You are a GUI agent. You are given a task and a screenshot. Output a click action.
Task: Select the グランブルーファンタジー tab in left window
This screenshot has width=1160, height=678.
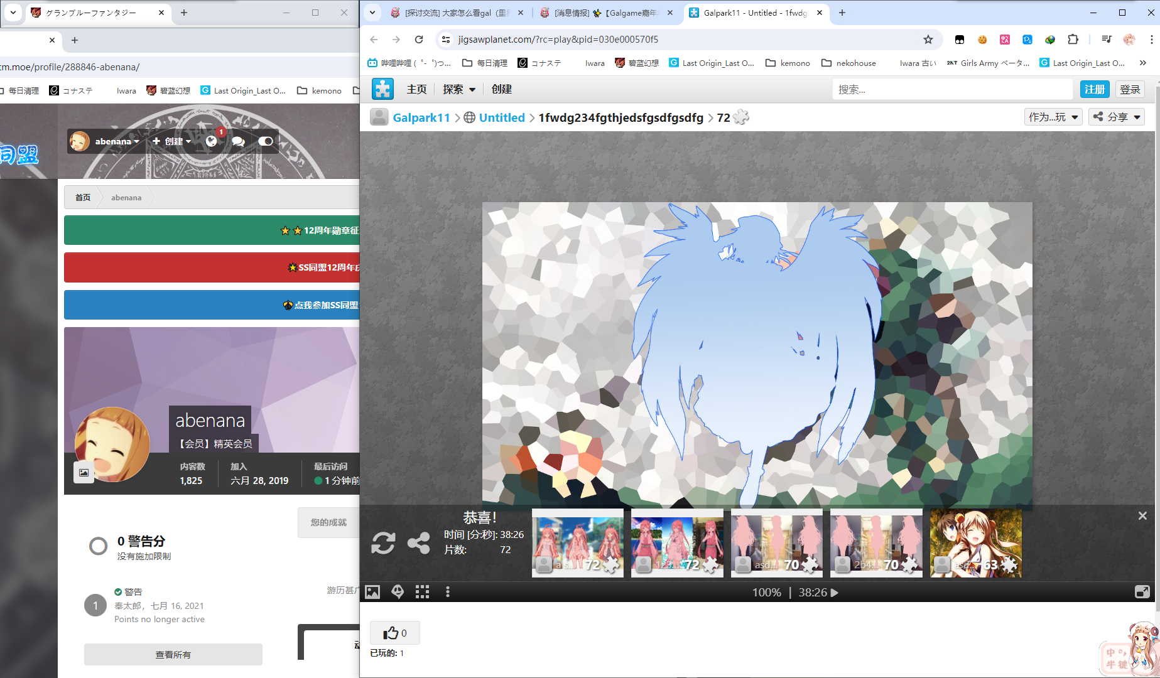[97, 13]
